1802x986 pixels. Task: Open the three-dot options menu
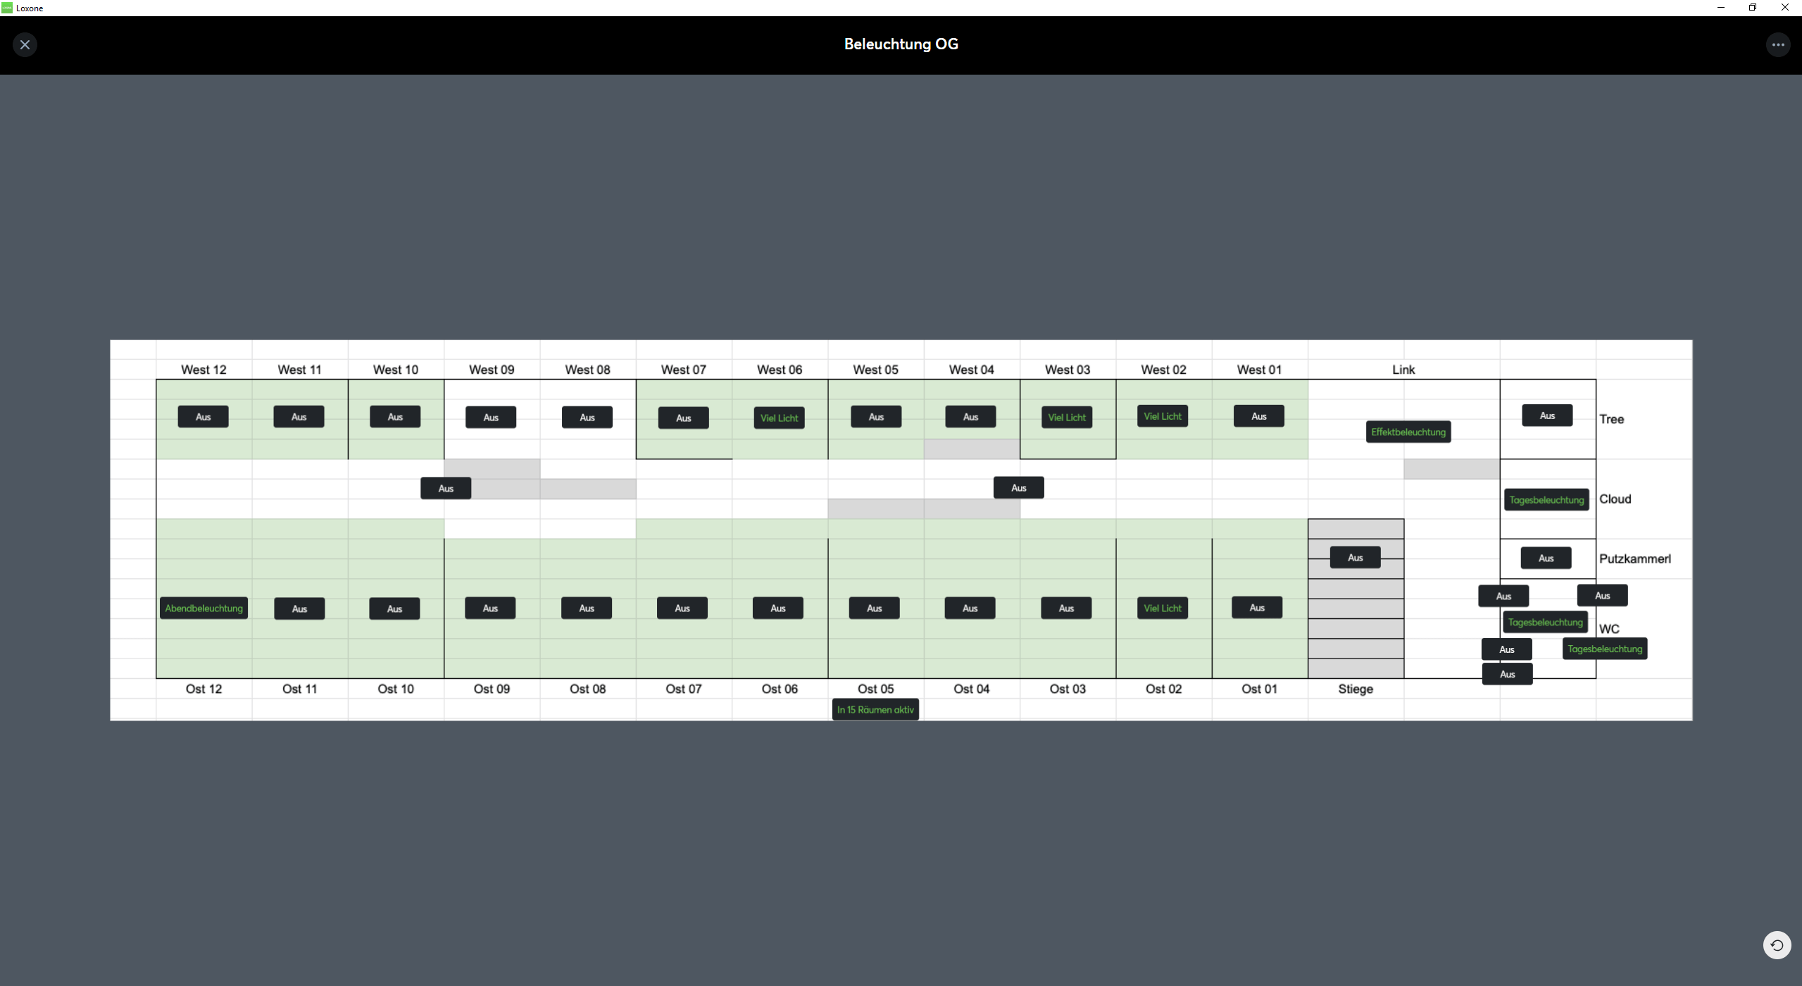click(x=1777, y=45)
